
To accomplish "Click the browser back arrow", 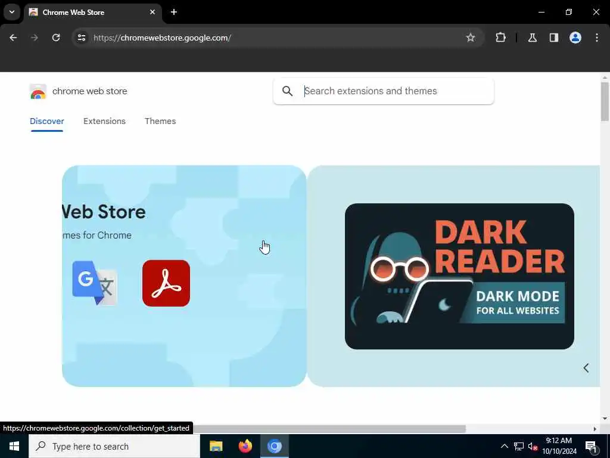I will tap(13, 38).
